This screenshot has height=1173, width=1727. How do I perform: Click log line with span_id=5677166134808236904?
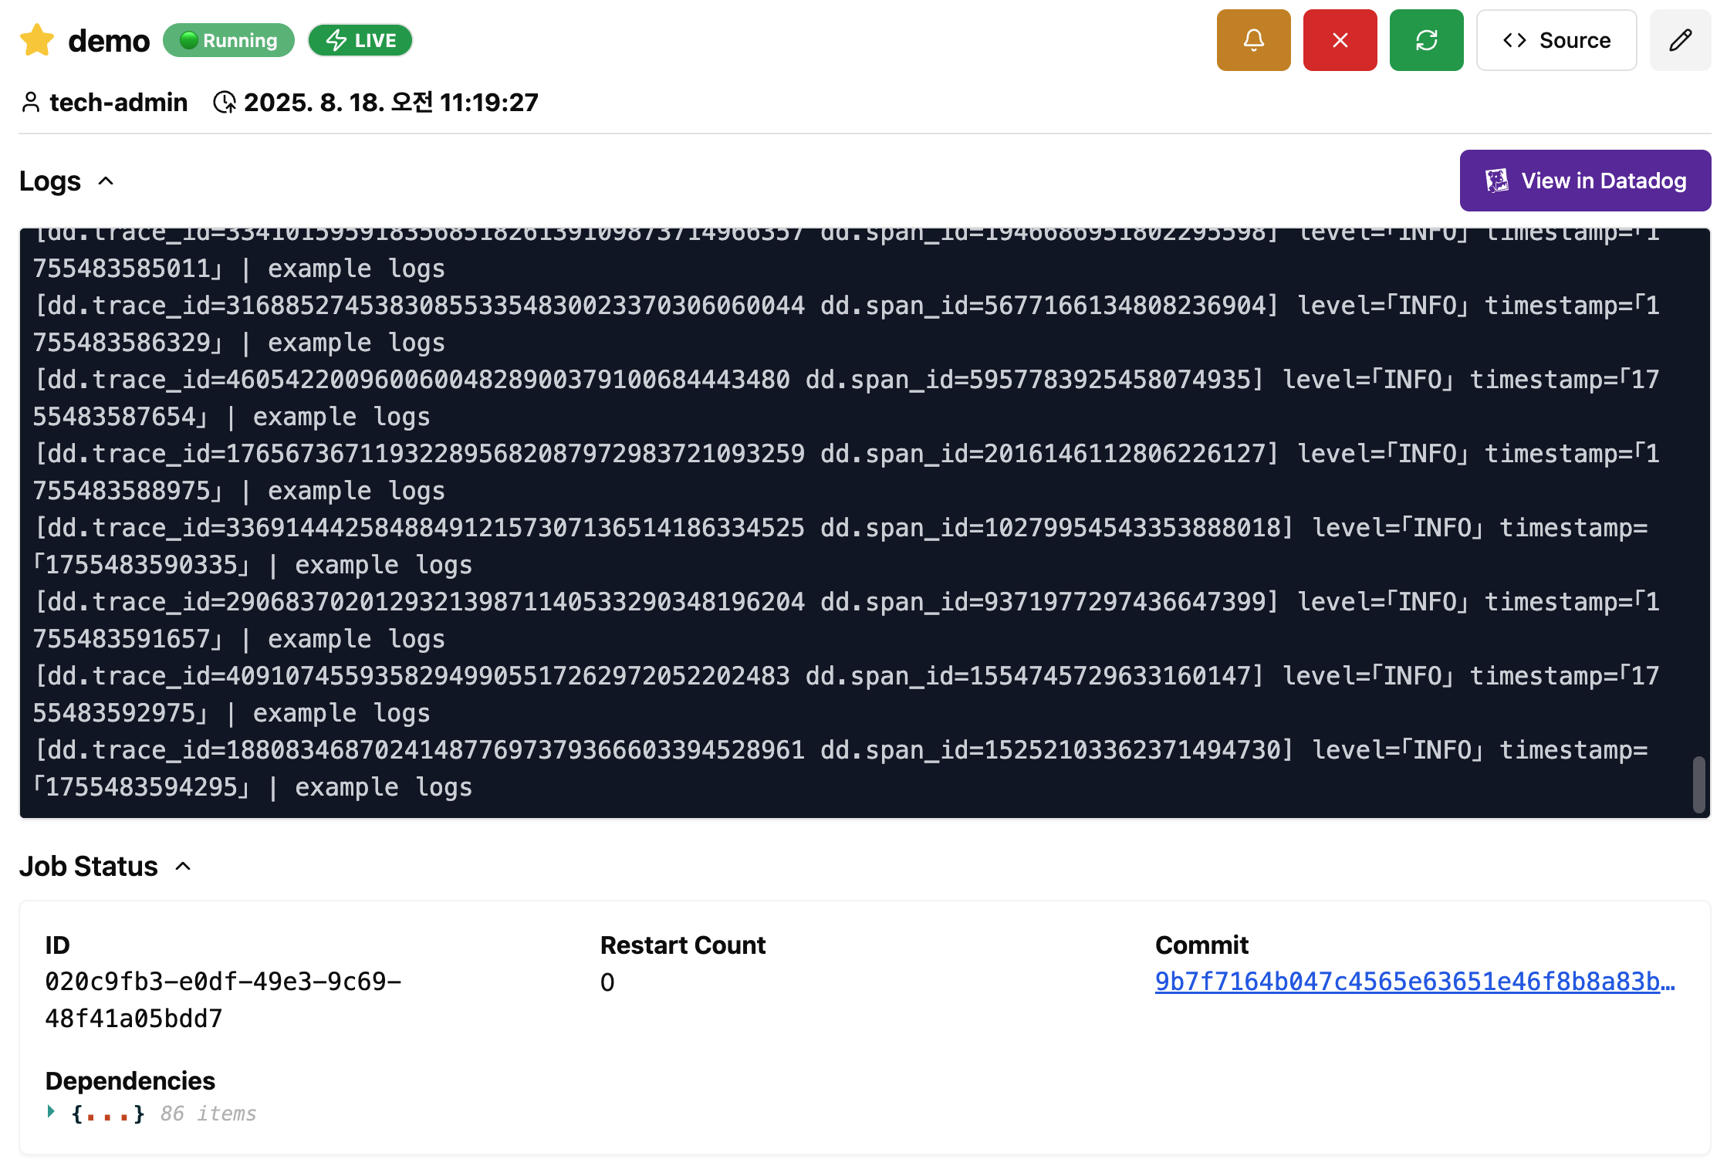click(x=847, y=324)
